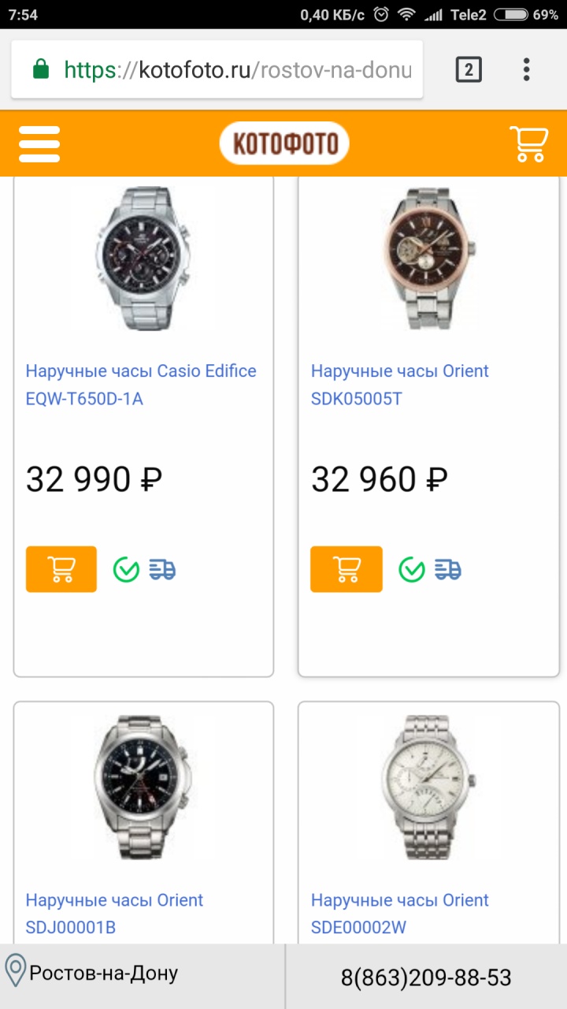Tap the Orient SDE00002W watch thumbnail
567x1009 pixels.
click(429, 786)
